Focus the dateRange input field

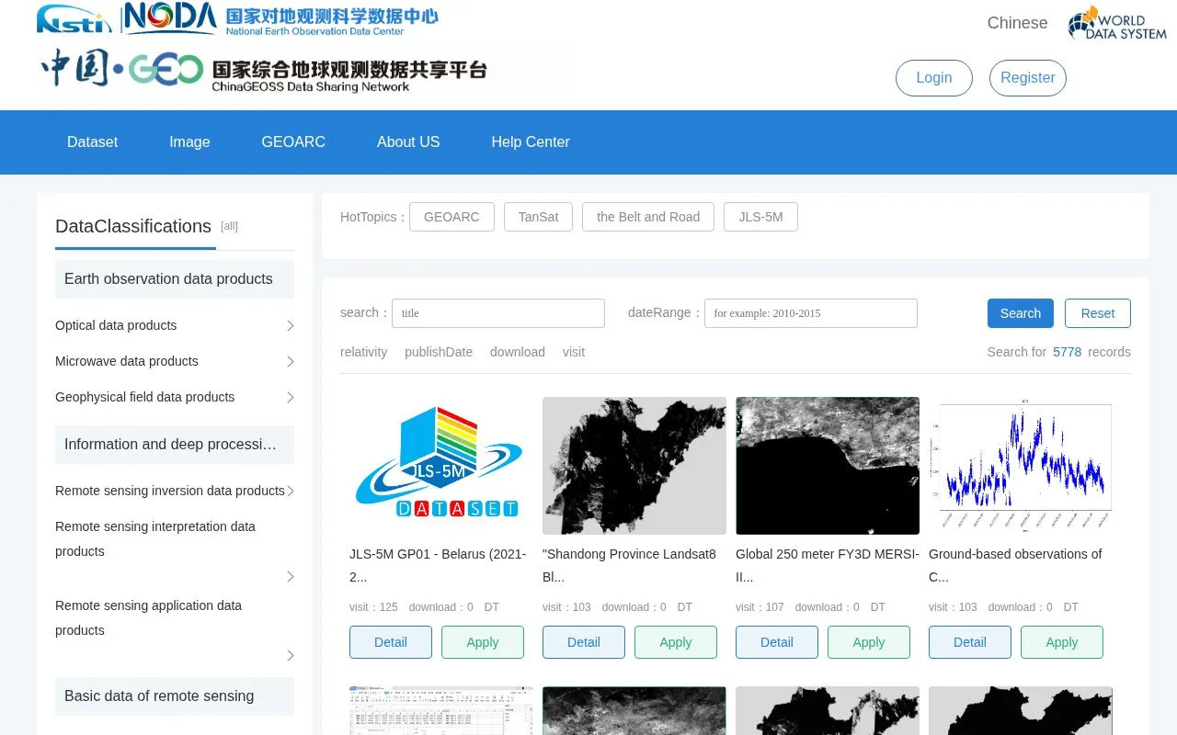click(x=811, y=313)
